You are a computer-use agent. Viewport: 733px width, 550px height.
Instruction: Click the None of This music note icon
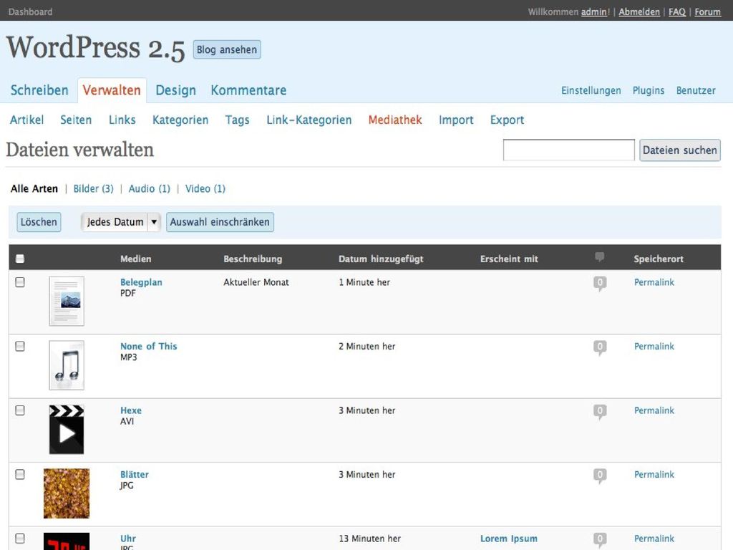67,365
